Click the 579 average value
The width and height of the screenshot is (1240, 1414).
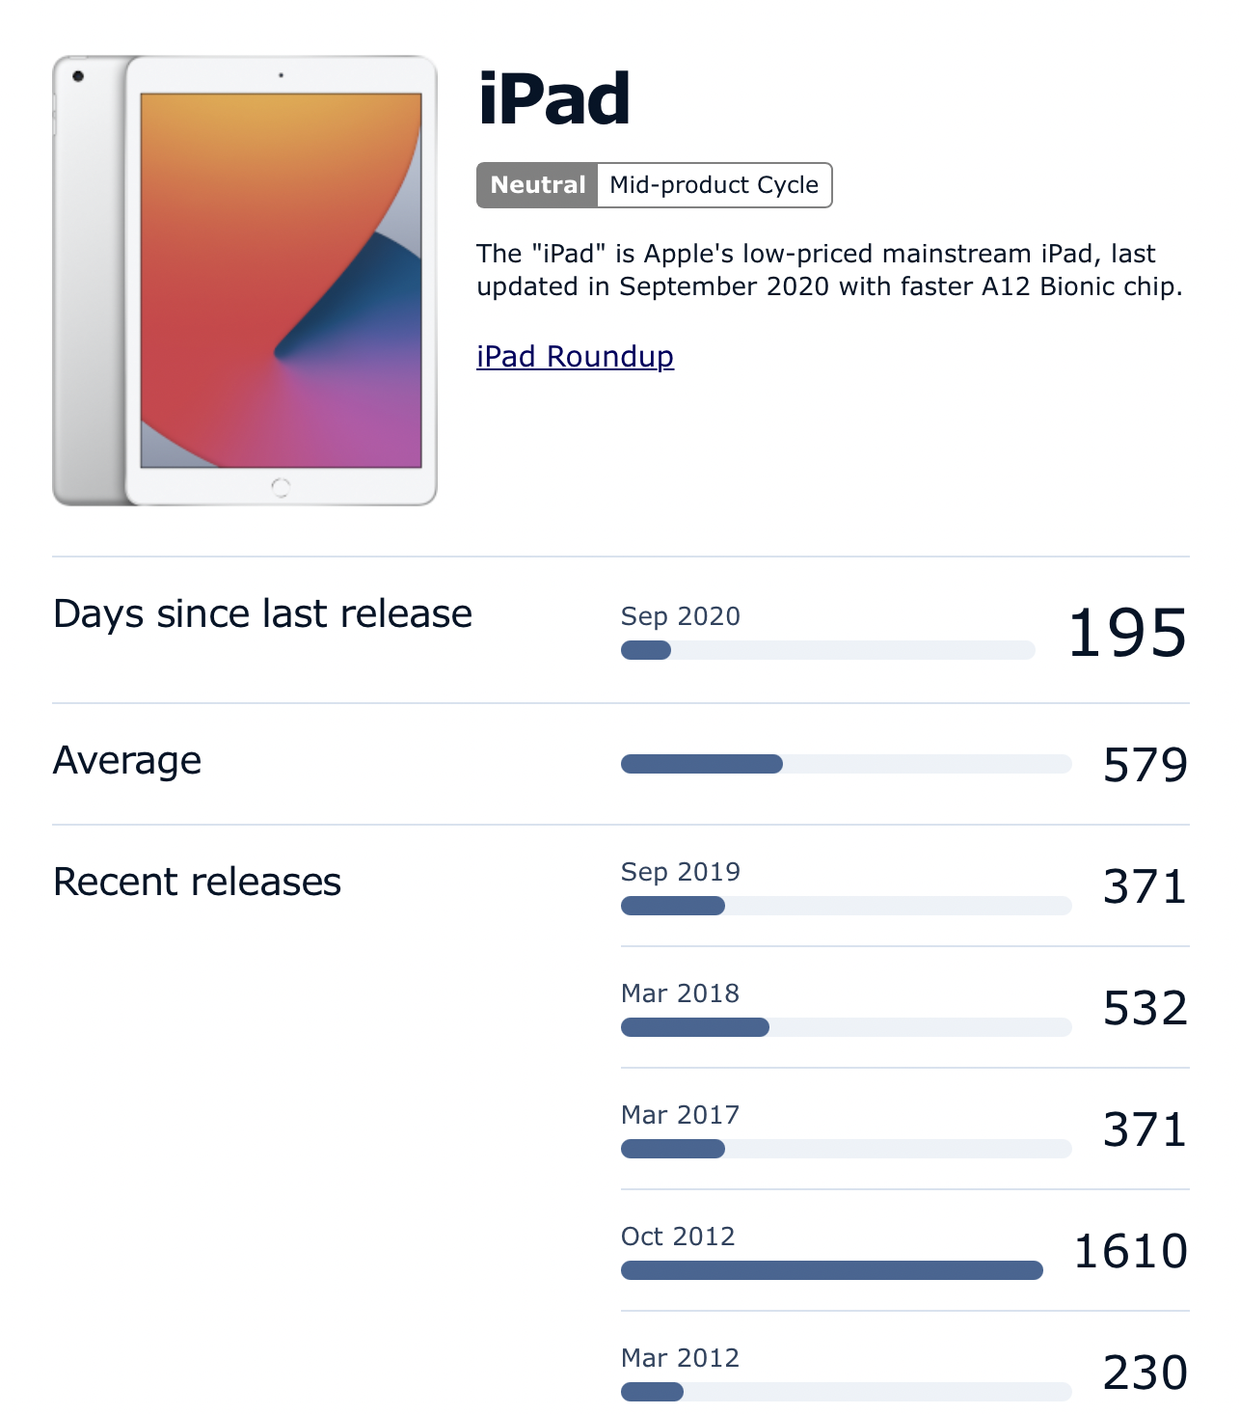click(x=1145, y=765)
